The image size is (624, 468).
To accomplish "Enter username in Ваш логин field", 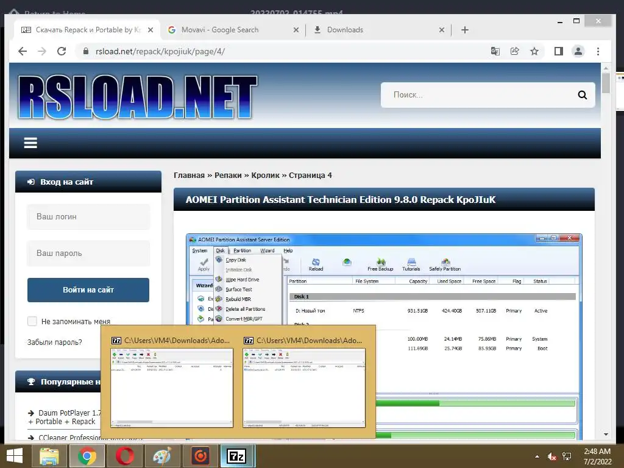I will 88,216.
